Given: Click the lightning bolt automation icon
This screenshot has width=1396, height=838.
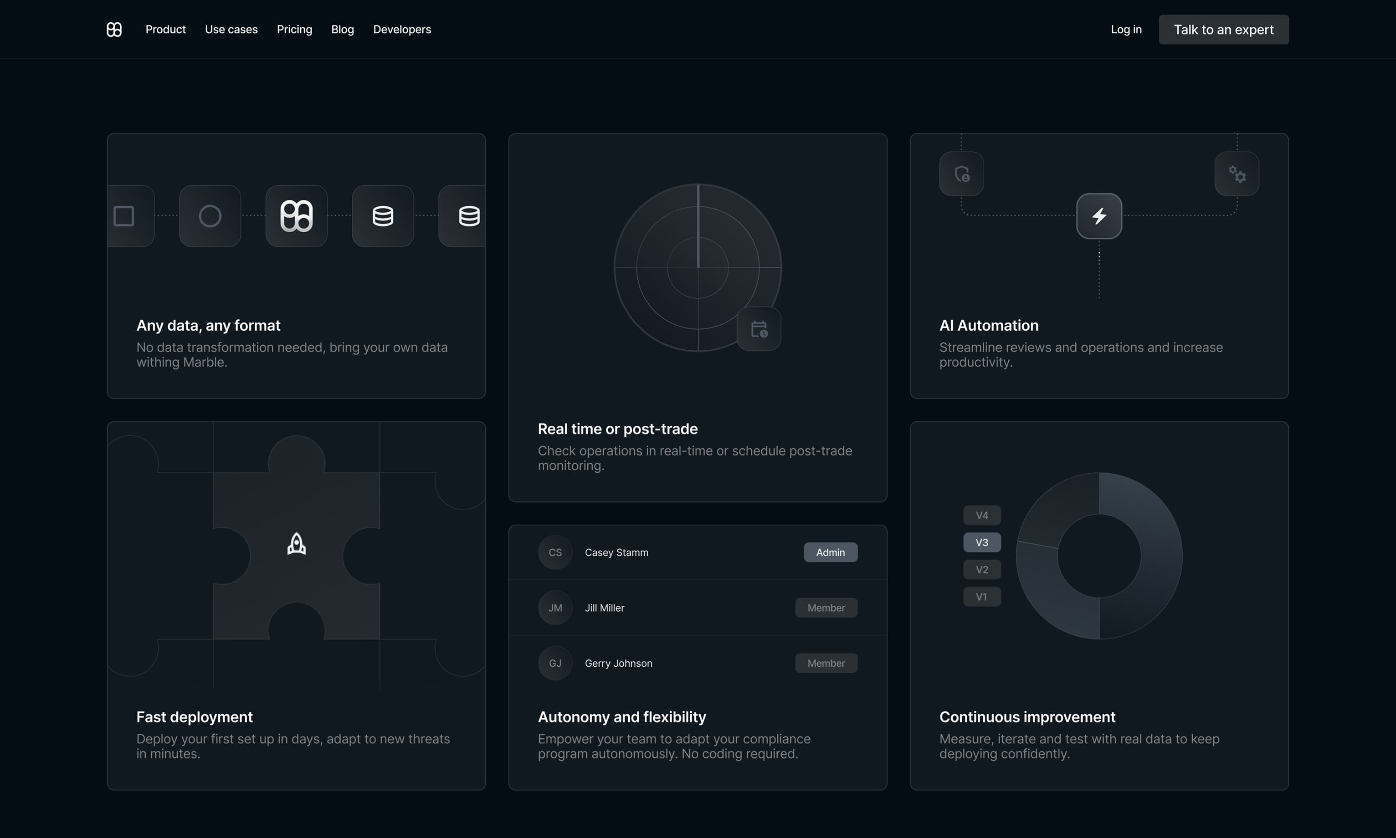Looking at the screenshot, I should (x=1099, y=216).
